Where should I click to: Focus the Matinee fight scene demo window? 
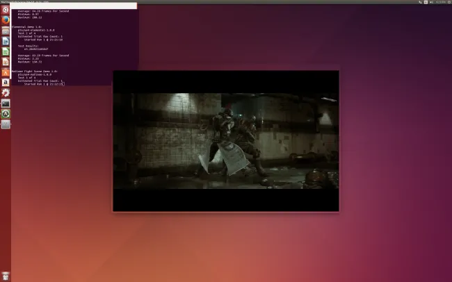226,141
